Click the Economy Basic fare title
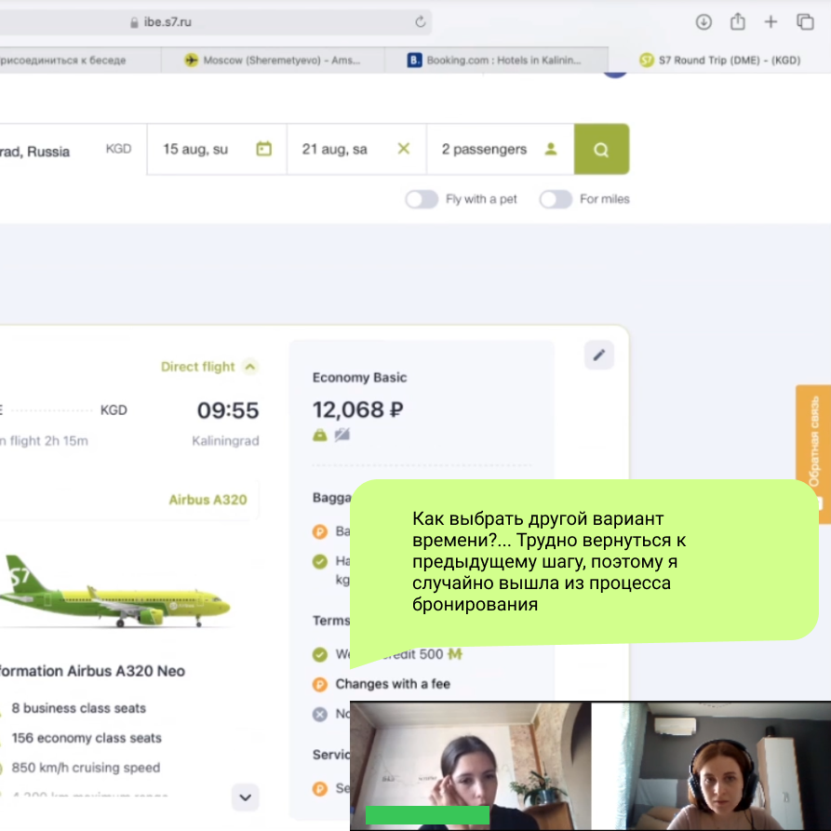 coord(359,377)
